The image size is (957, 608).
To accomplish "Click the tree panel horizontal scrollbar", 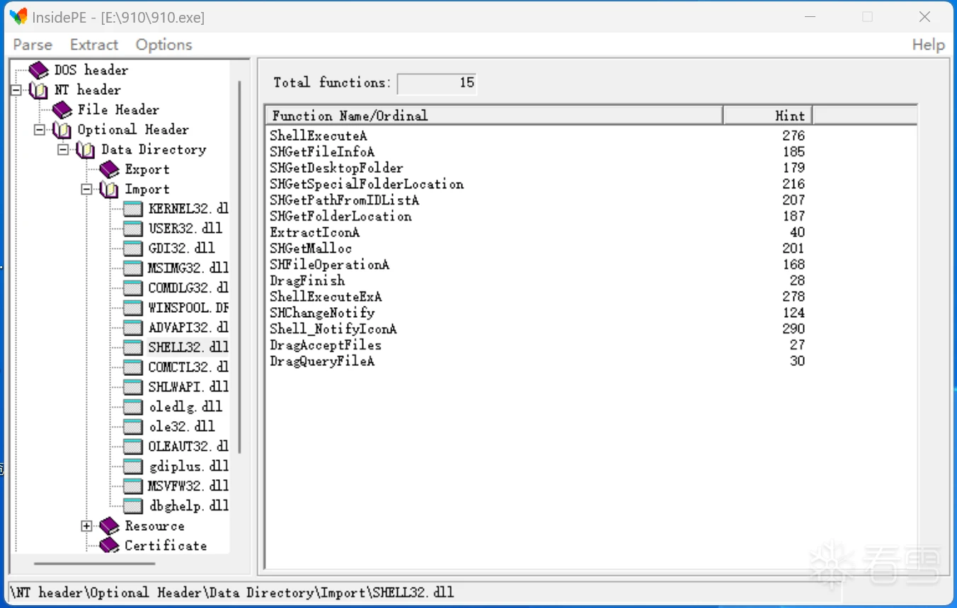I will pyautogui.click(x=94, y=564).
